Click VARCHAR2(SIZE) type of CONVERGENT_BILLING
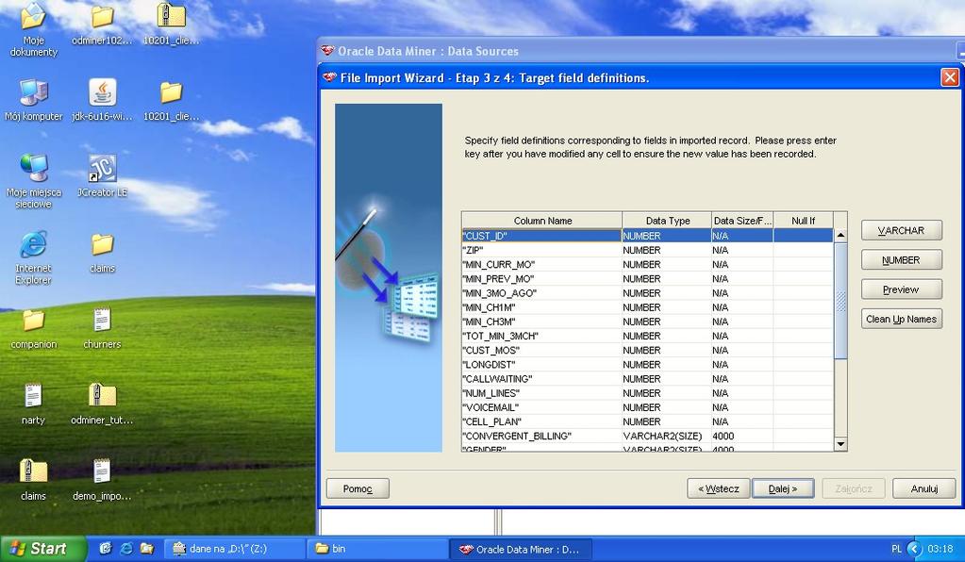The height and width of the screenshot is (562, 965). click(x=667, y=436)
